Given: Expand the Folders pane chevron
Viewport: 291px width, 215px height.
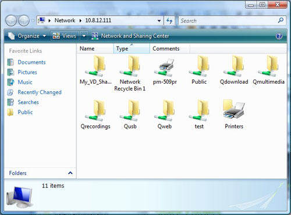Looking at the screenshot, I should pyautogui.click(x=70, y=173).
